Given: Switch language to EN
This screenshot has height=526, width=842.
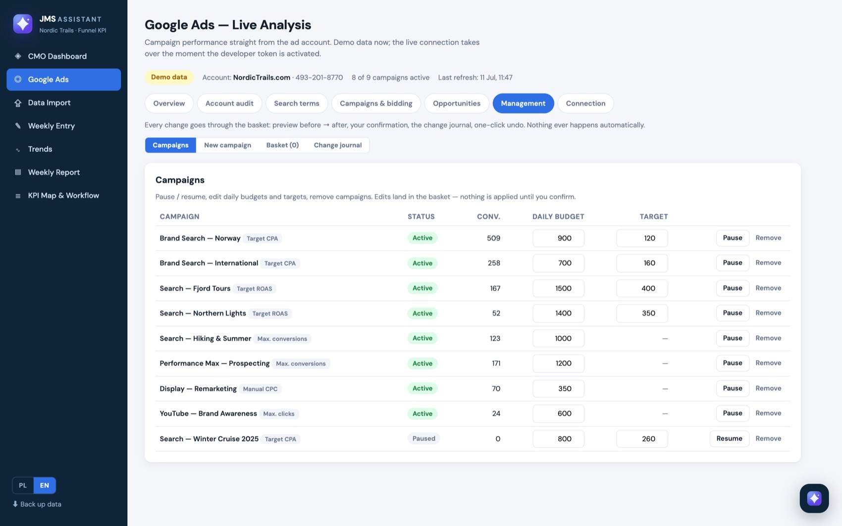Looking at the screenshot, I should coord(45,485).
